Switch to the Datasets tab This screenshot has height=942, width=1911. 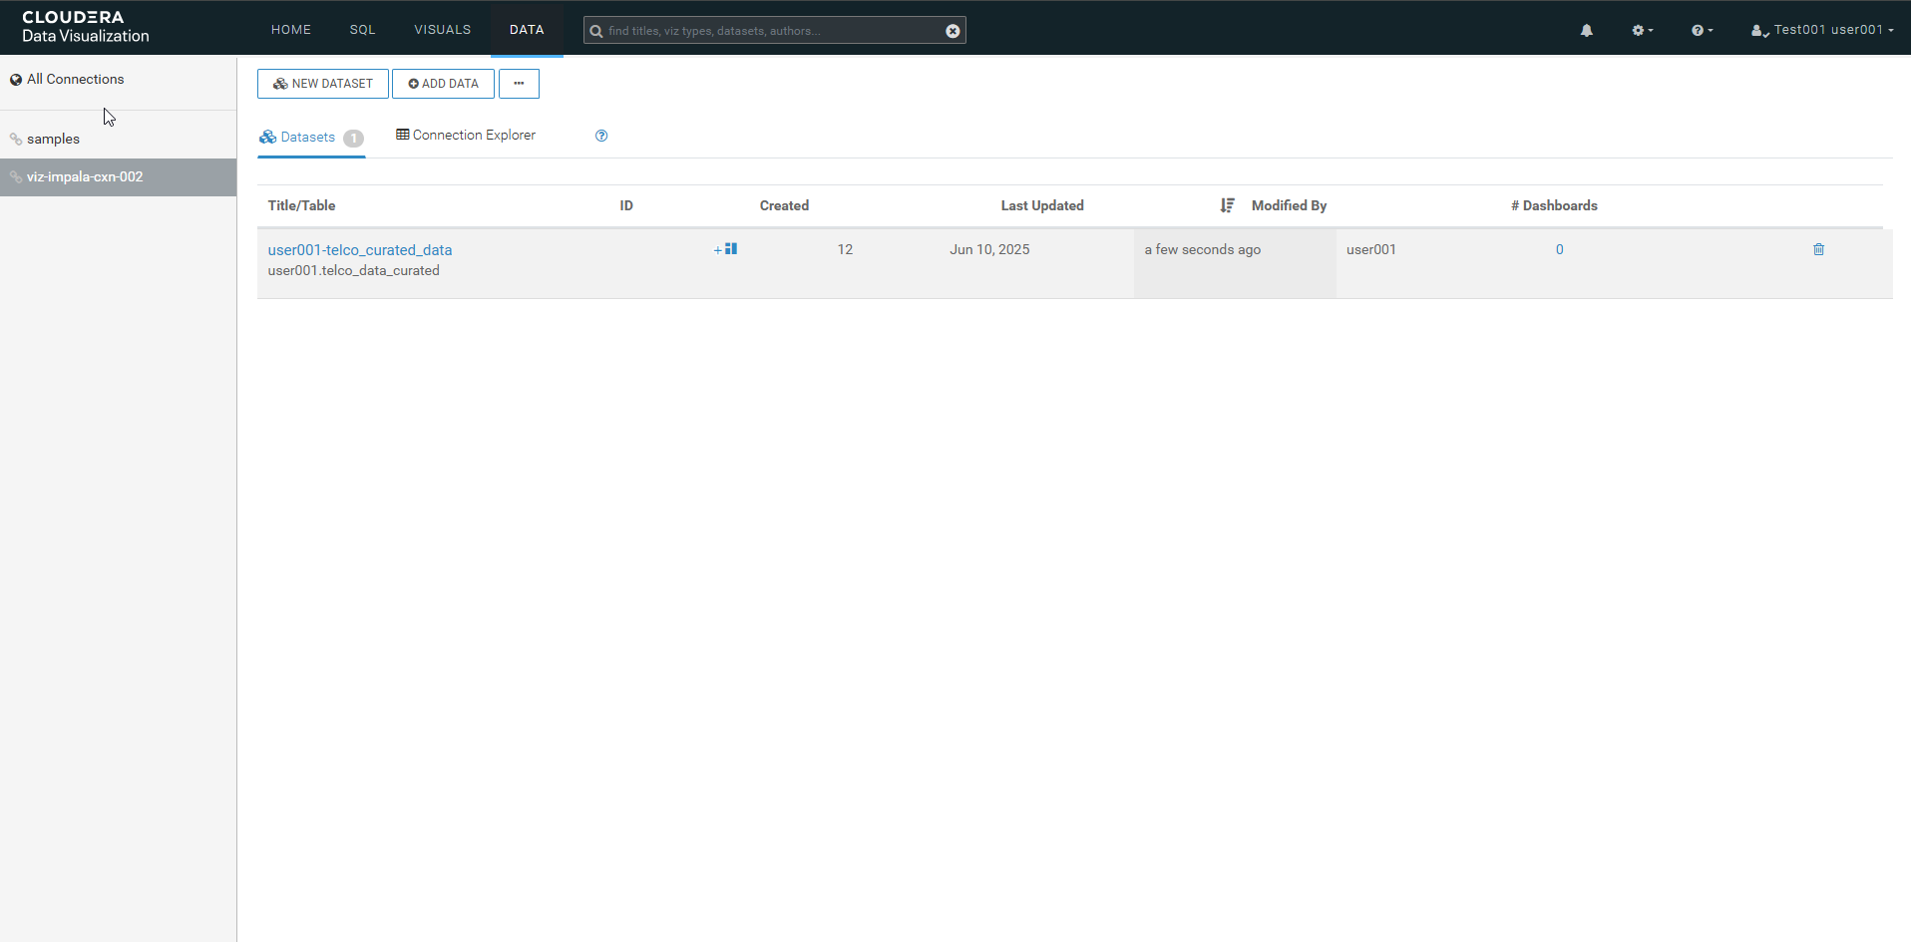(311, 138)
